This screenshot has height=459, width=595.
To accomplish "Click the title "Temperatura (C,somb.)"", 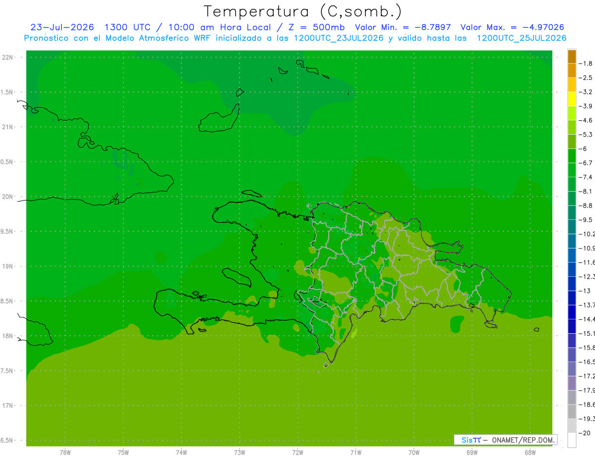I will 303,12.
